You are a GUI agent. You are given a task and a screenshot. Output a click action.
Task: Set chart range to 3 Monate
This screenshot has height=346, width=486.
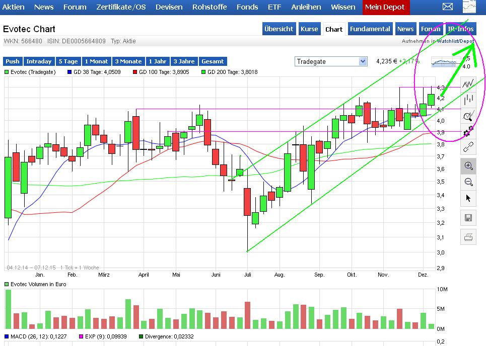point(128,61)
